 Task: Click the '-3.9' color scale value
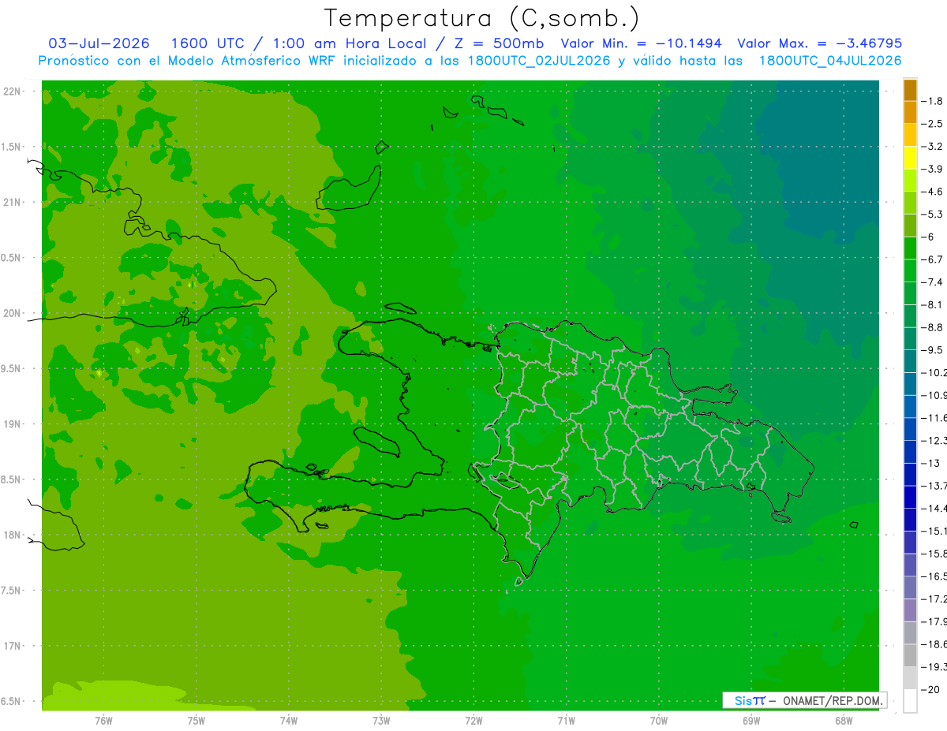coord(932,169)
